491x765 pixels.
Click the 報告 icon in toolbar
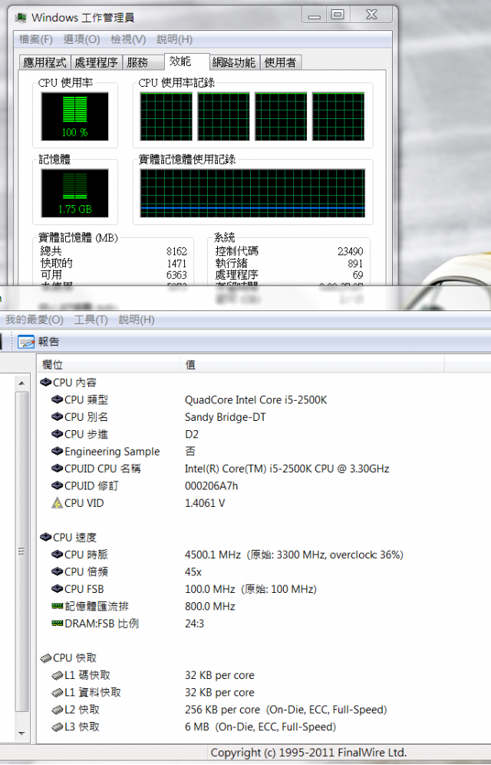26,342
